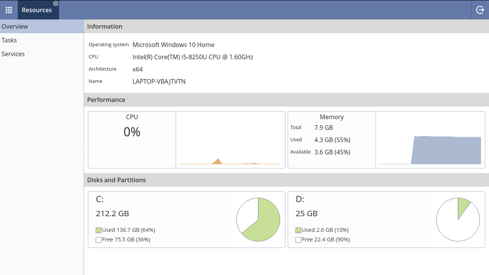Click the Operating system label

click(108, 45)
